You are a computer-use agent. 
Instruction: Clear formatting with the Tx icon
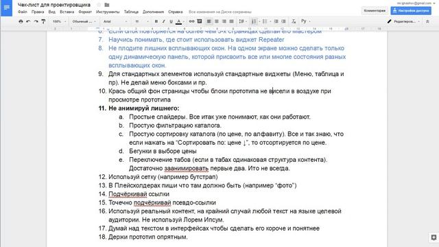point(294,21)
